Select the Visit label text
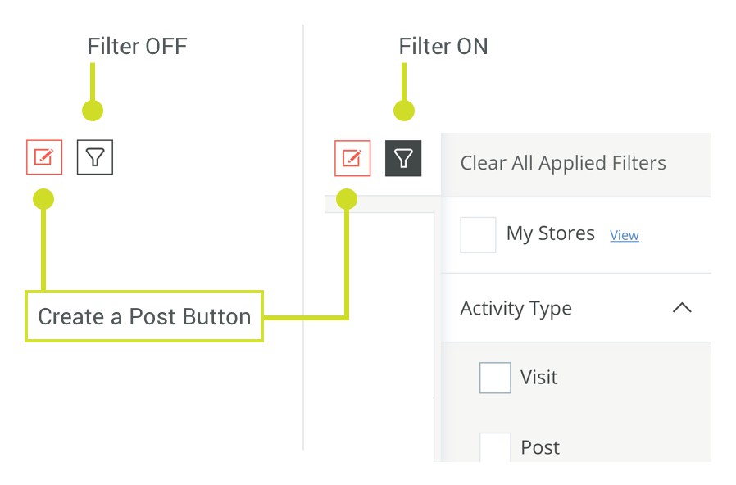Image resolution: width=736 pixels, height=485 pixels. click(538, 377)
